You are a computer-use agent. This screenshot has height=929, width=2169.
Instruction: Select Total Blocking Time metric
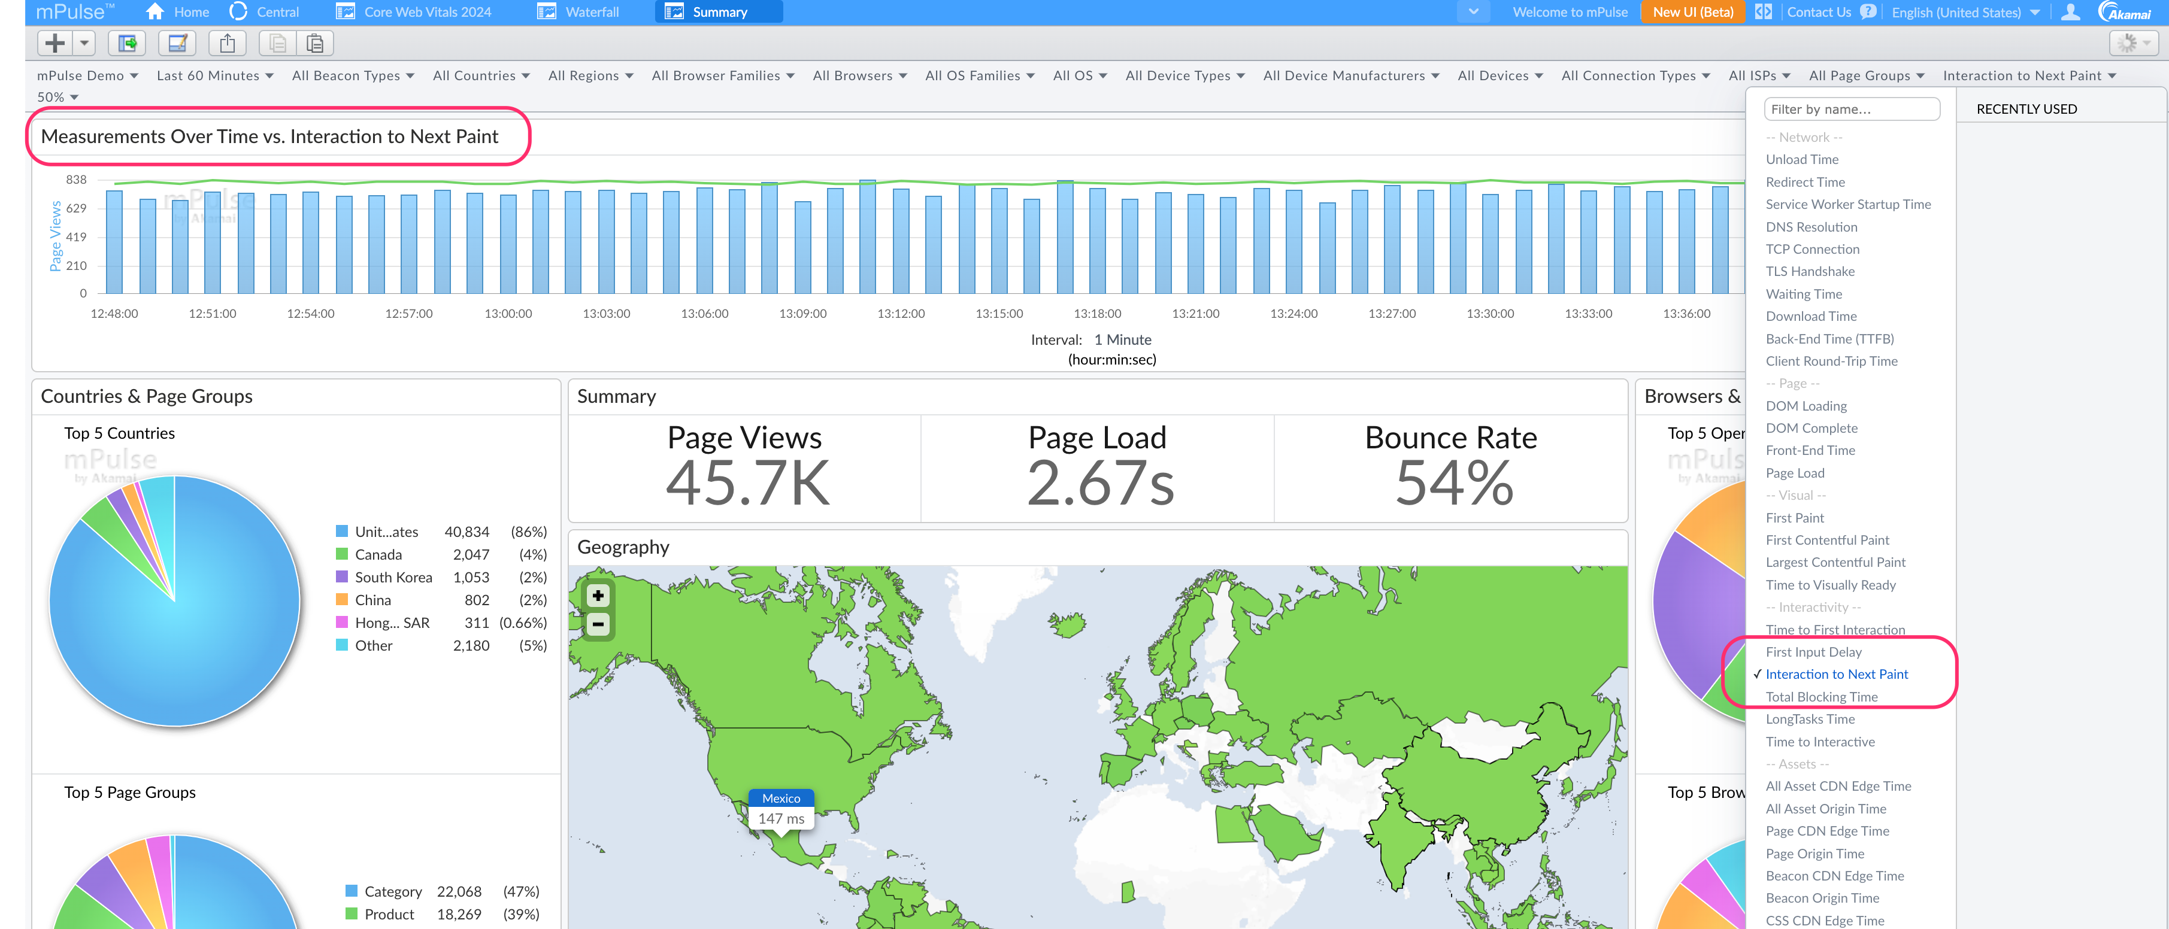(1821, 697)
